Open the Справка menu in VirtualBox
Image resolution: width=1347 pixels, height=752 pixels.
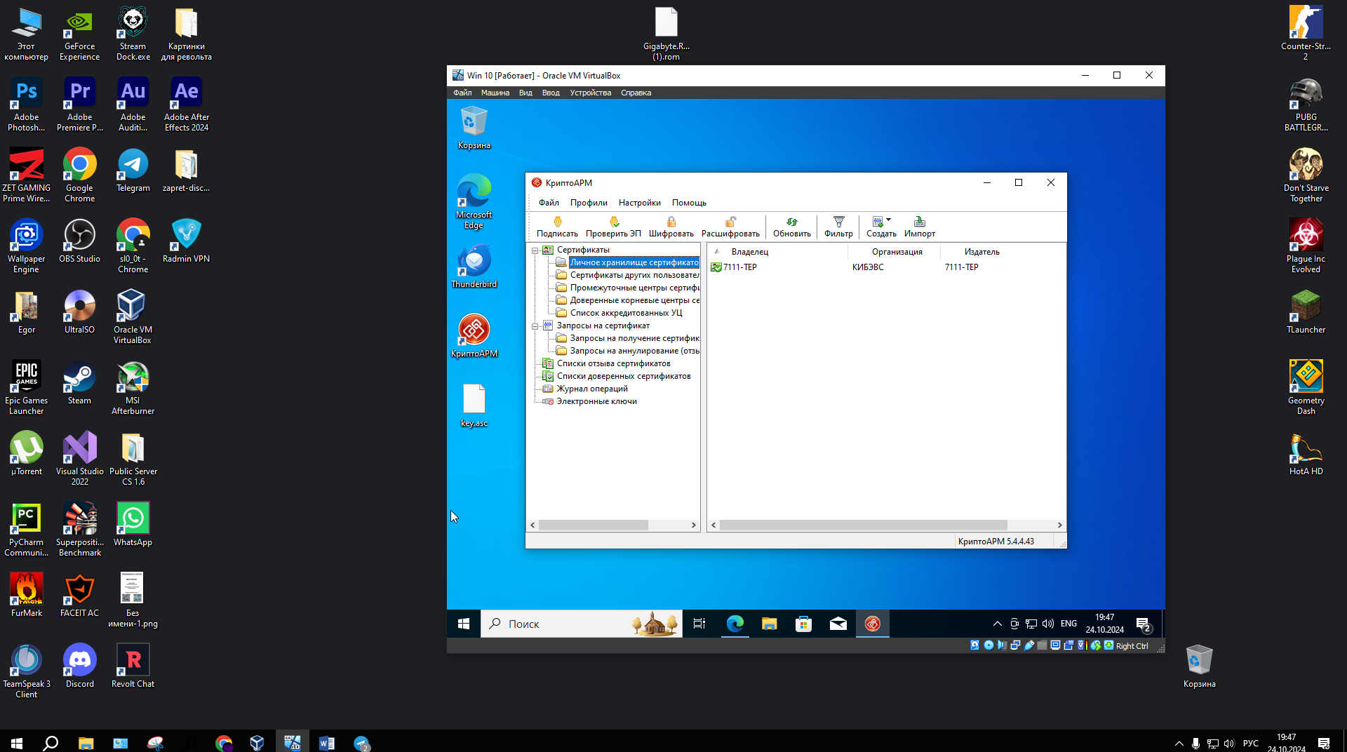point(636,93)
